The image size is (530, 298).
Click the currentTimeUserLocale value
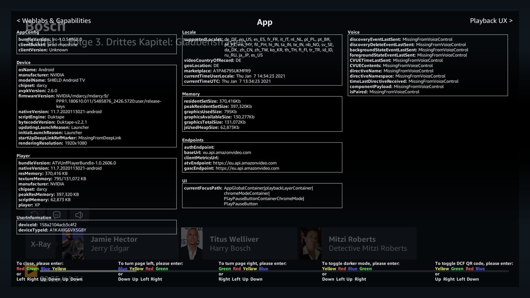(x=260, y=76)
